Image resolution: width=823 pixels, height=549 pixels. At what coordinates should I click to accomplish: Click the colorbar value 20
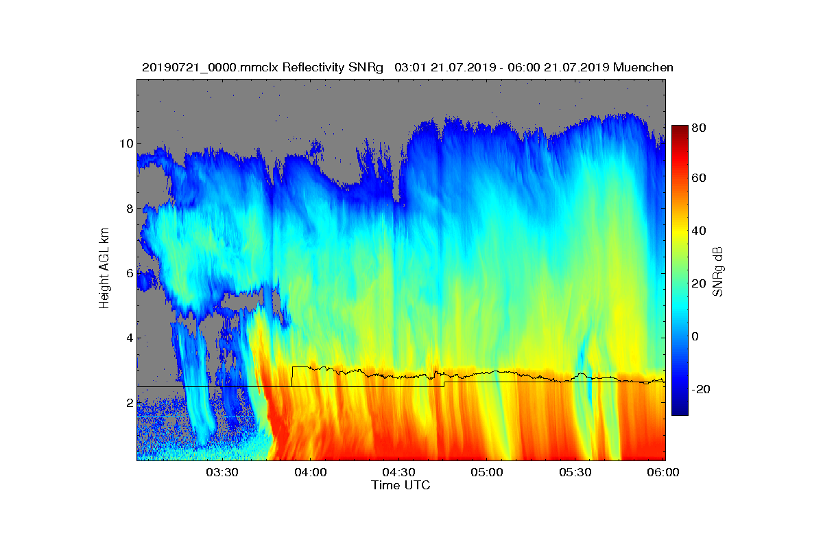pos(700,284)
